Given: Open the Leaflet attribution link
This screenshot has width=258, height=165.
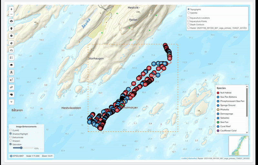Looking at the screenshot, I should 184,159.
